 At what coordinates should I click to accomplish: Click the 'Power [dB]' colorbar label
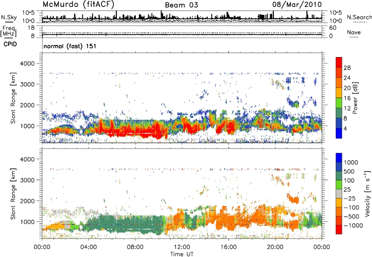(x=355, y=98)
